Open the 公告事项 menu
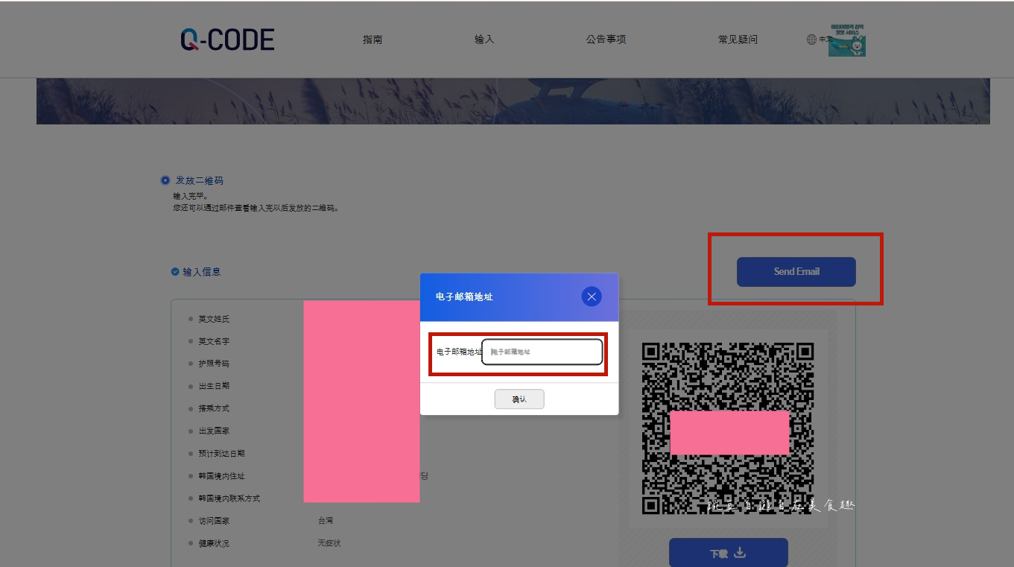This screenshot has width=1014, height=567. (x=606, y=39)
